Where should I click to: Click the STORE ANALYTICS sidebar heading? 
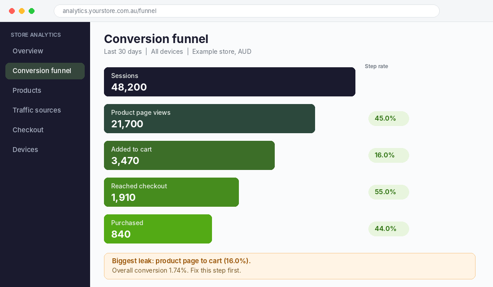[36, 35]
